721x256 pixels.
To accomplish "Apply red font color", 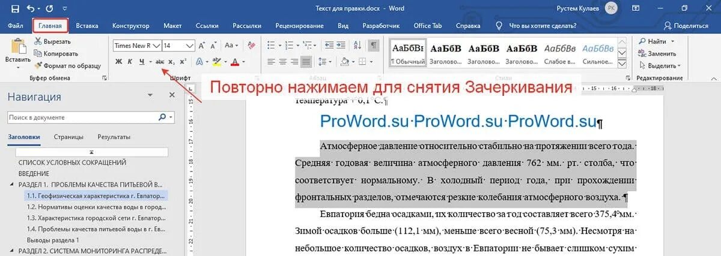I will coord(235,61).
